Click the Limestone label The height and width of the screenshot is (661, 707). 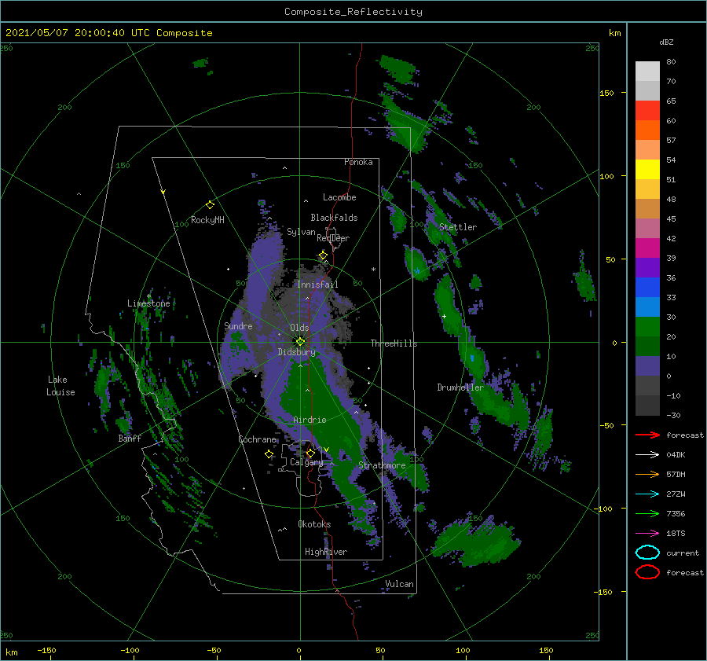tap(148, 303)
